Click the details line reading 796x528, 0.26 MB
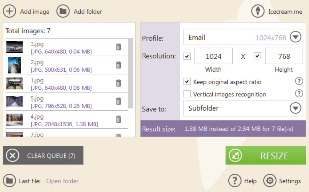 61,106
